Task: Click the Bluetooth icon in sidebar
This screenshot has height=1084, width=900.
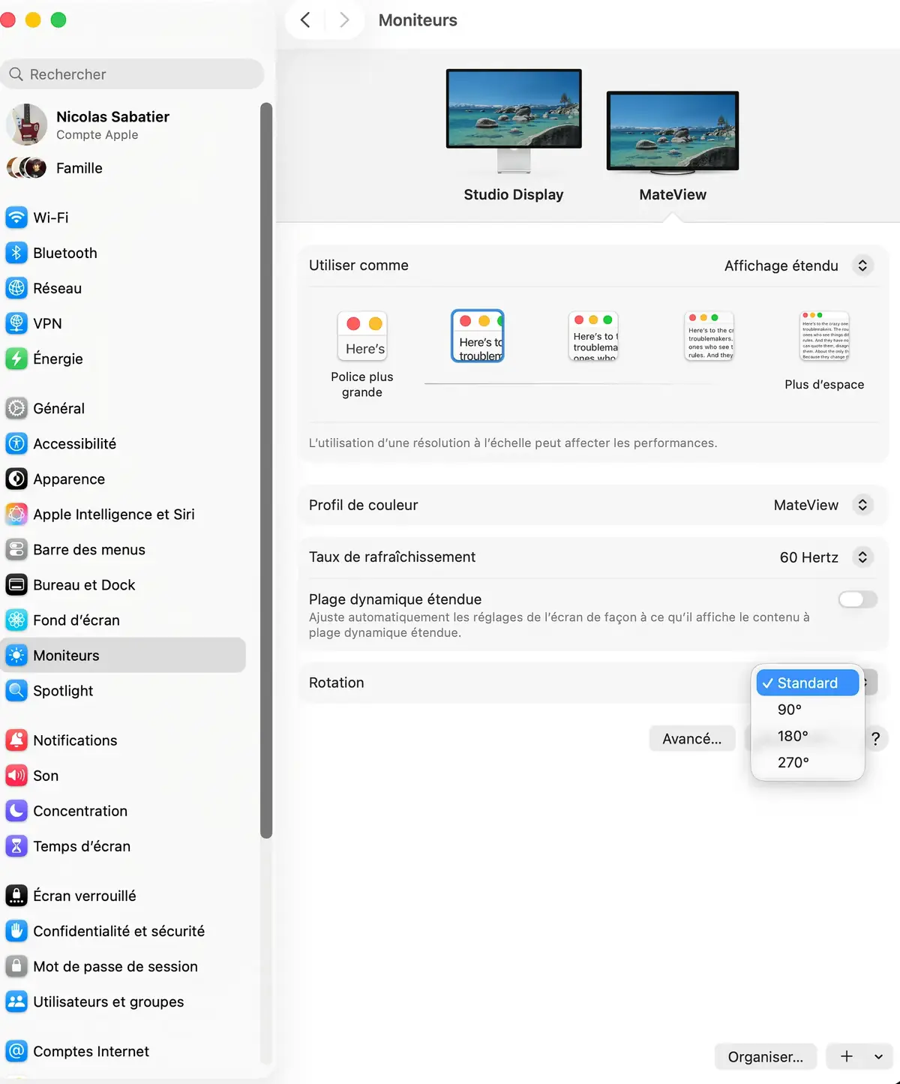Action: tap(16, 253)
